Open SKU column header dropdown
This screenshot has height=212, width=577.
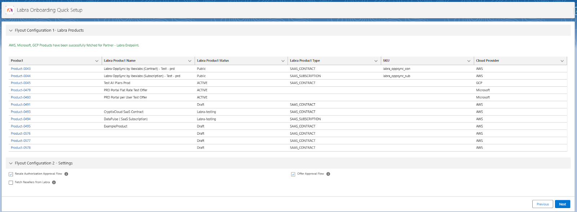(x=469, y=61)
